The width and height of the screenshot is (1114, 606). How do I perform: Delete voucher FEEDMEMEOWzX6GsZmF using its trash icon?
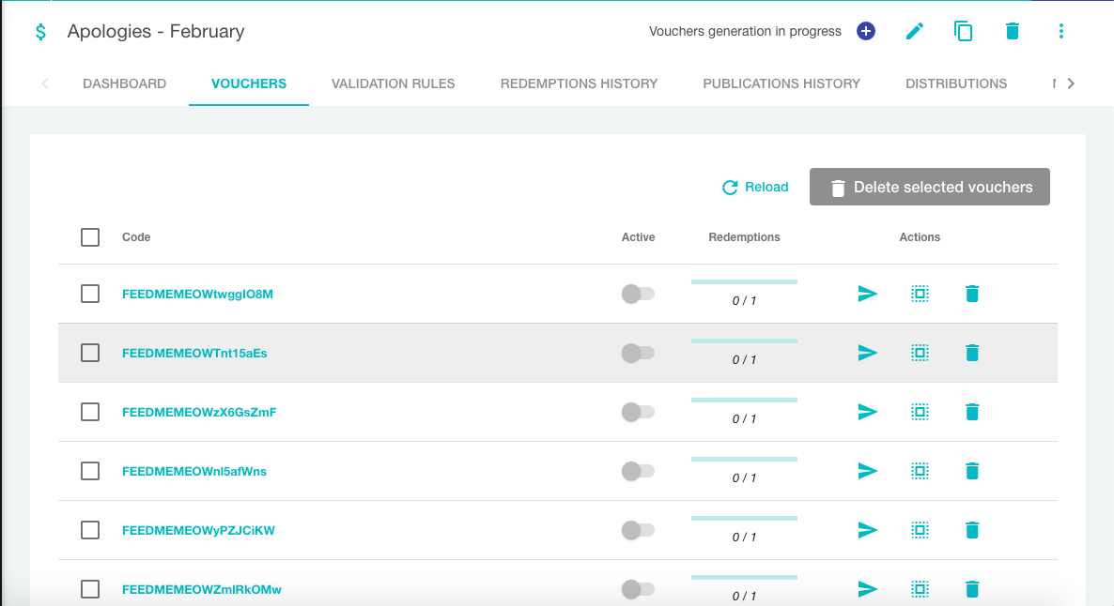point(972,412)
